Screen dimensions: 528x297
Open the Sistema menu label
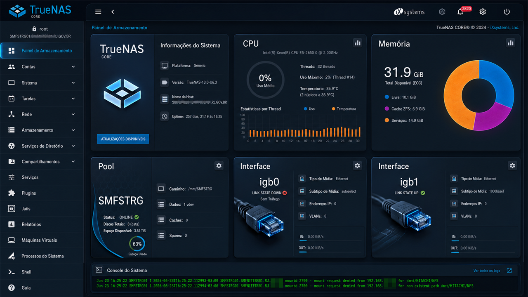click(x=29, y=83)
